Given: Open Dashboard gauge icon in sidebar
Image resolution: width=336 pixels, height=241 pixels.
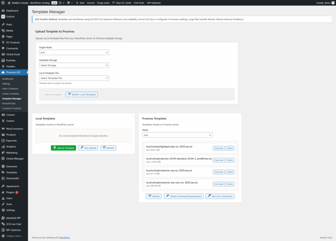Looking at the screenshot, I should [3, 10].
